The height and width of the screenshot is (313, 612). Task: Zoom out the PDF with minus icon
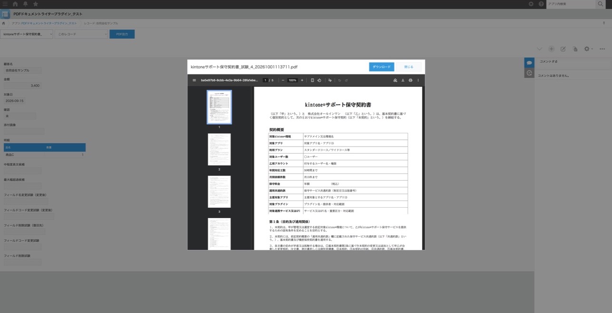click(x=283, y=80)
